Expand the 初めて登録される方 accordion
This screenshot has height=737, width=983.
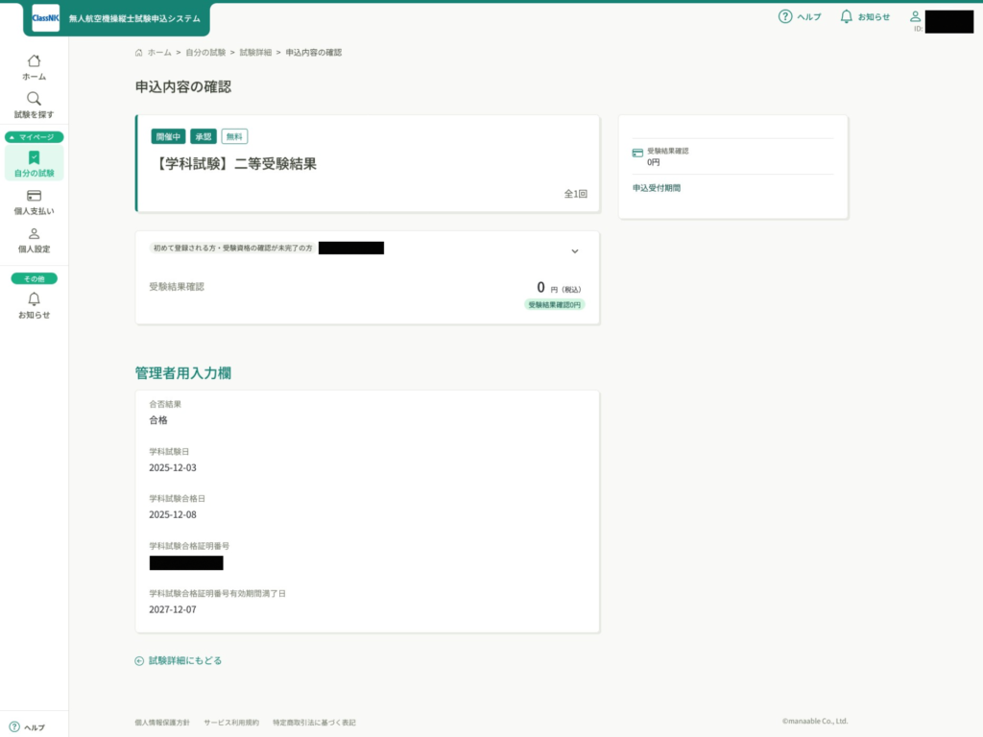(575, 251)
